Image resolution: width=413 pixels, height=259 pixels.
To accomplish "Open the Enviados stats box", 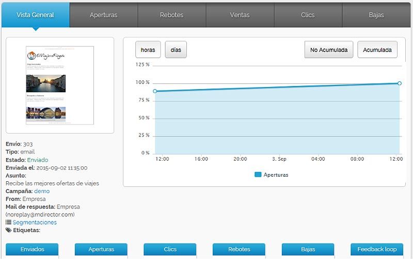I will click(x=32, y=249).
